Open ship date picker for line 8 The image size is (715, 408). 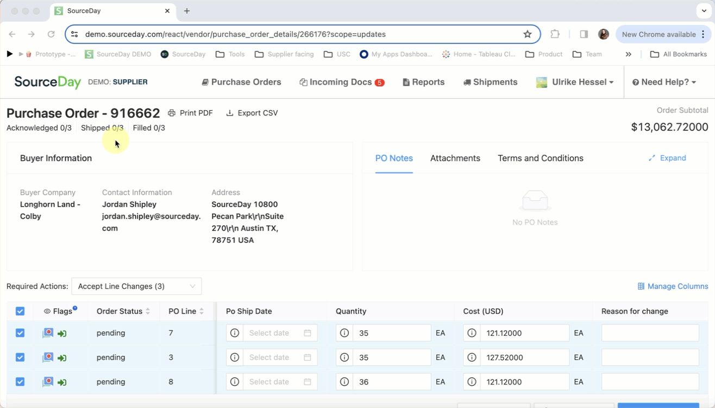[x=280, y=382]
